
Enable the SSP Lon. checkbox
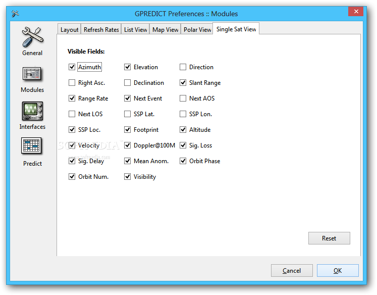click(x=183, y=114)
